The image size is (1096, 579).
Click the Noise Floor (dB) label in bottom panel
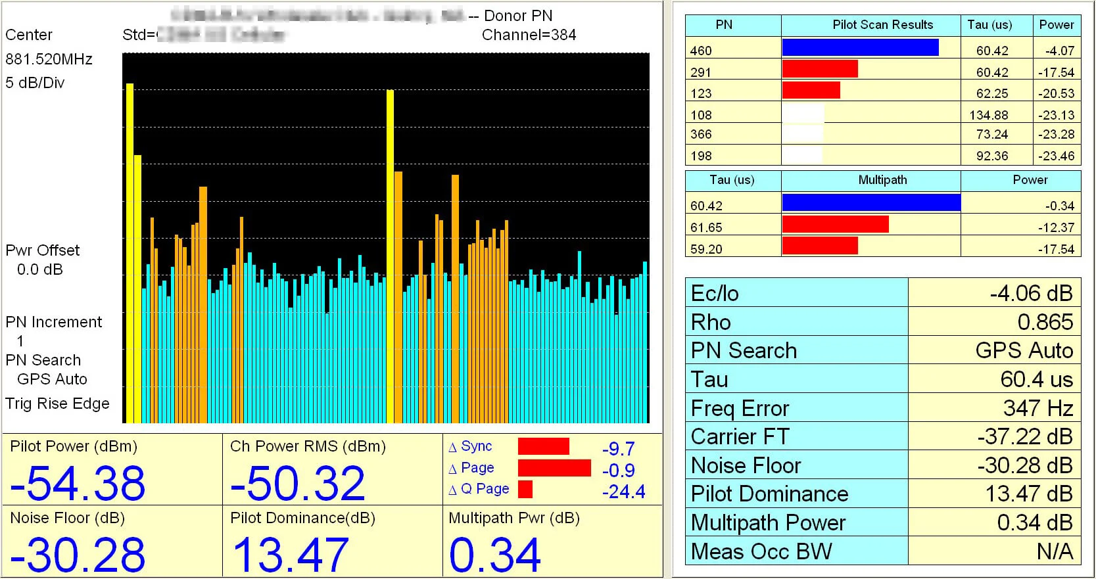[x=67, y=518]
